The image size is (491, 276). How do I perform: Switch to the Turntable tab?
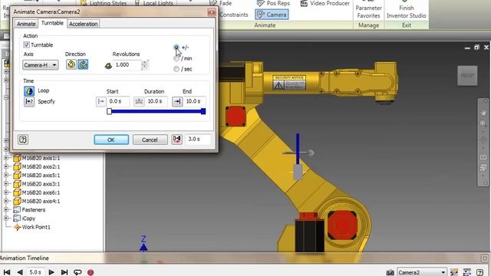(52, 23)
